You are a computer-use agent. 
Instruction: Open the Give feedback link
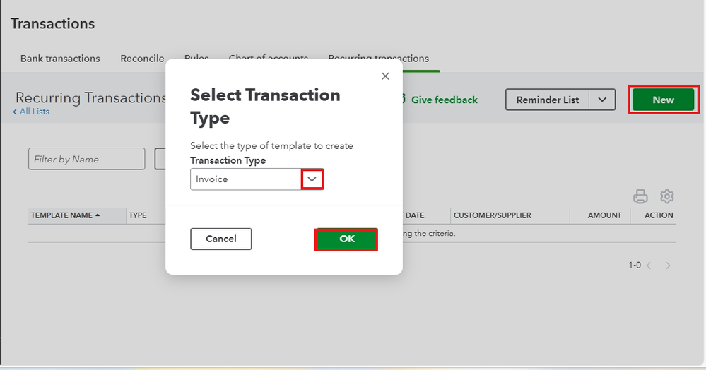pos(444,100)
